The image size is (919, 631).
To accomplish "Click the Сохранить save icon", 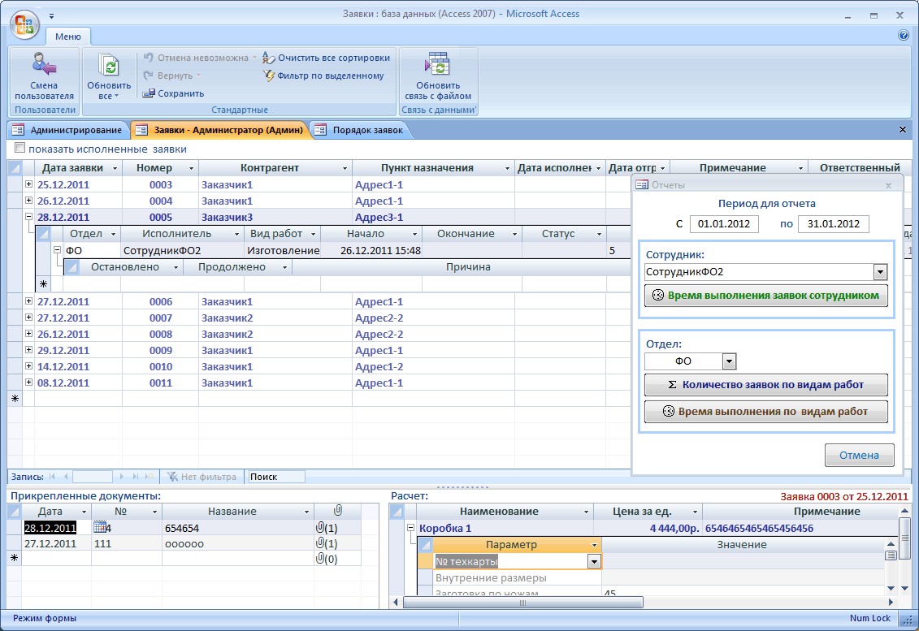I will [150, 93].
